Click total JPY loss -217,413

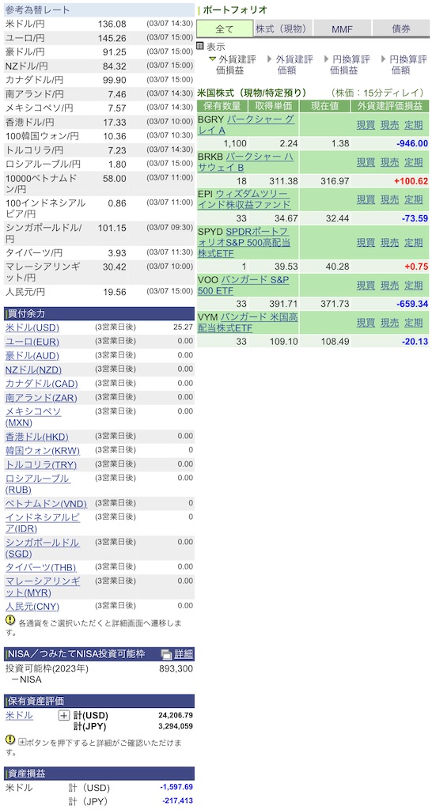(178, 801)
